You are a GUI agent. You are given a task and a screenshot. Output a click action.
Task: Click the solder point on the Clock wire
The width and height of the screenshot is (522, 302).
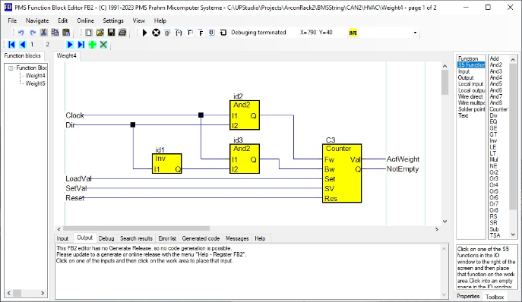201,115
